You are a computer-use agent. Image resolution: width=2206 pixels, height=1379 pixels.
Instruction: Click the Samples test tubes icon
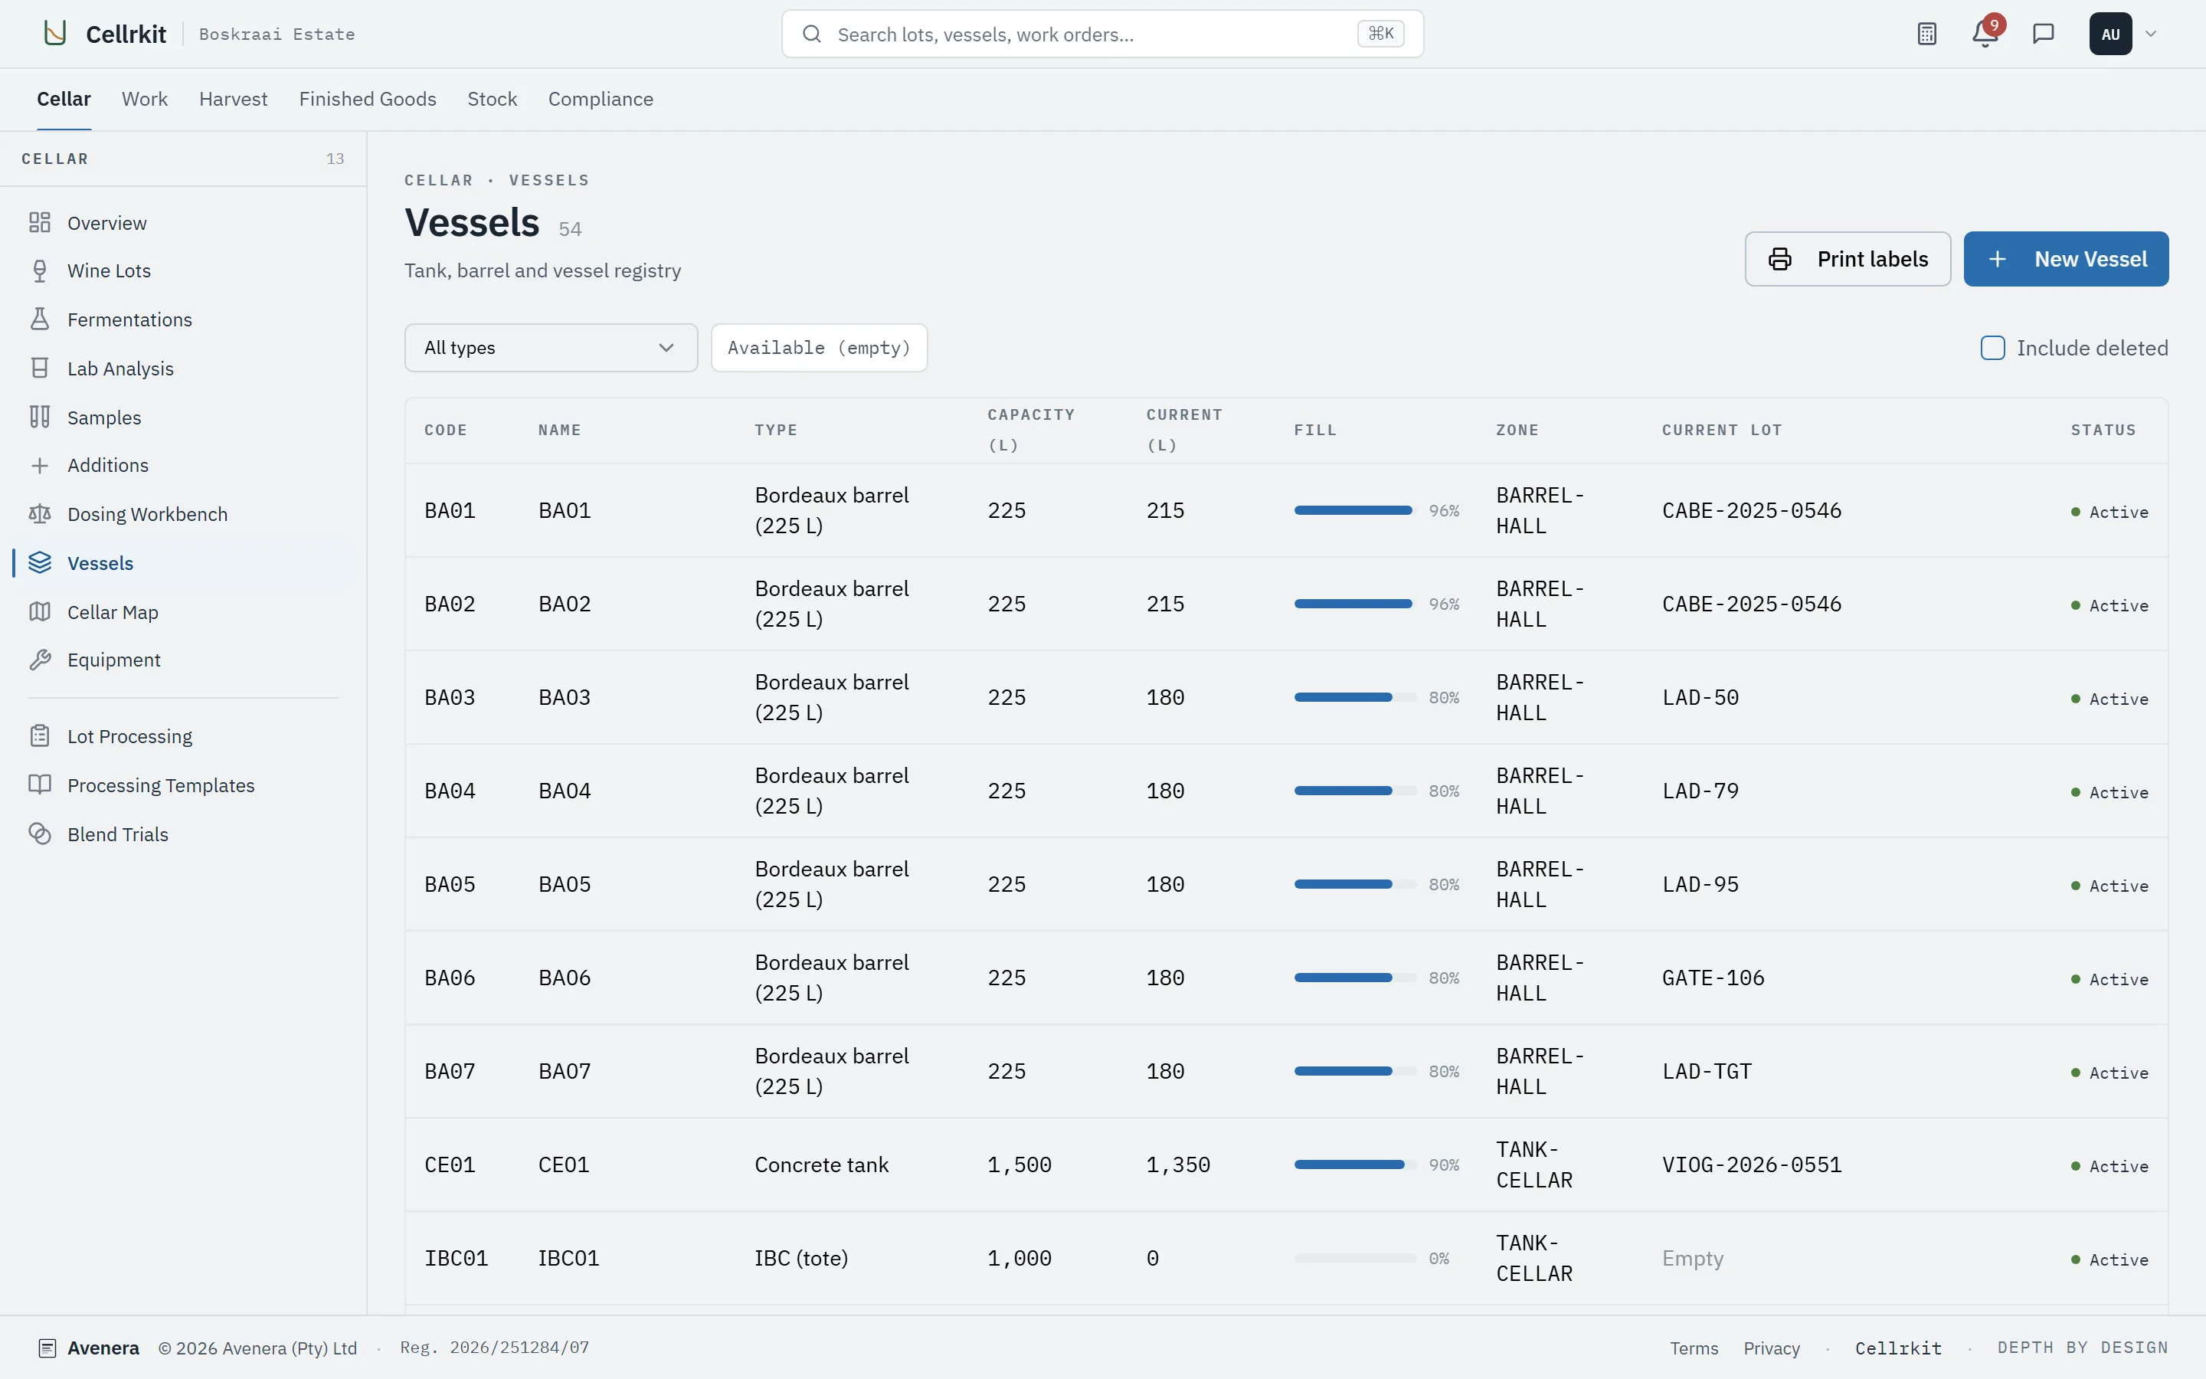[39, 417]
